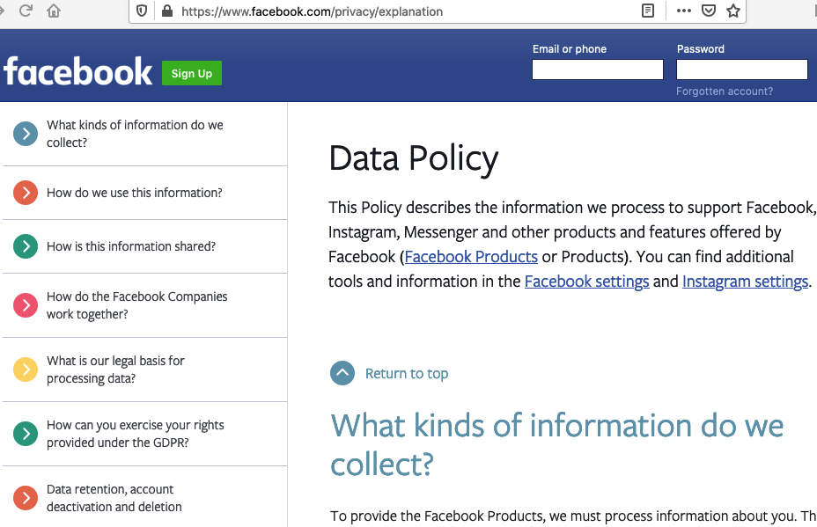This screenshot has height=527, width=817.
Task: Toggle reader view icon in address bar
Action: (x=648, y=11)
